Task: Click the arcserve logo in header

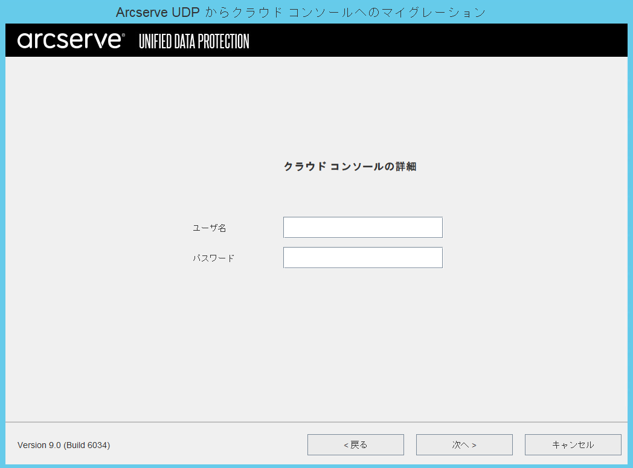Action: pos(71,40)
